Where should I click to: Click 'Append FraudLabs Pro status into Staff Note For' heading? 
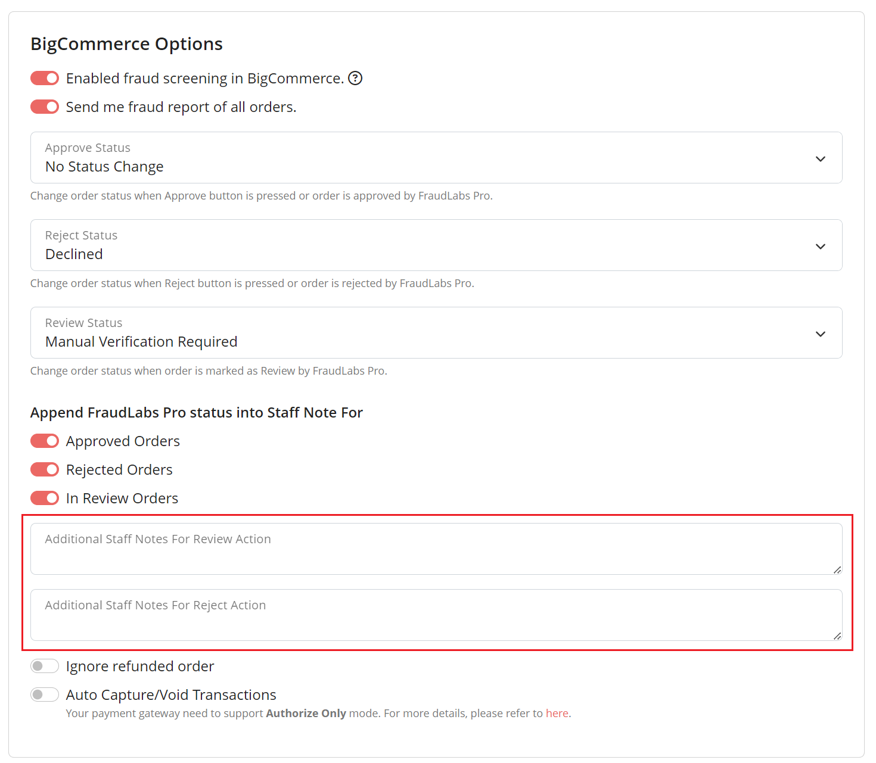coord(197,413)
